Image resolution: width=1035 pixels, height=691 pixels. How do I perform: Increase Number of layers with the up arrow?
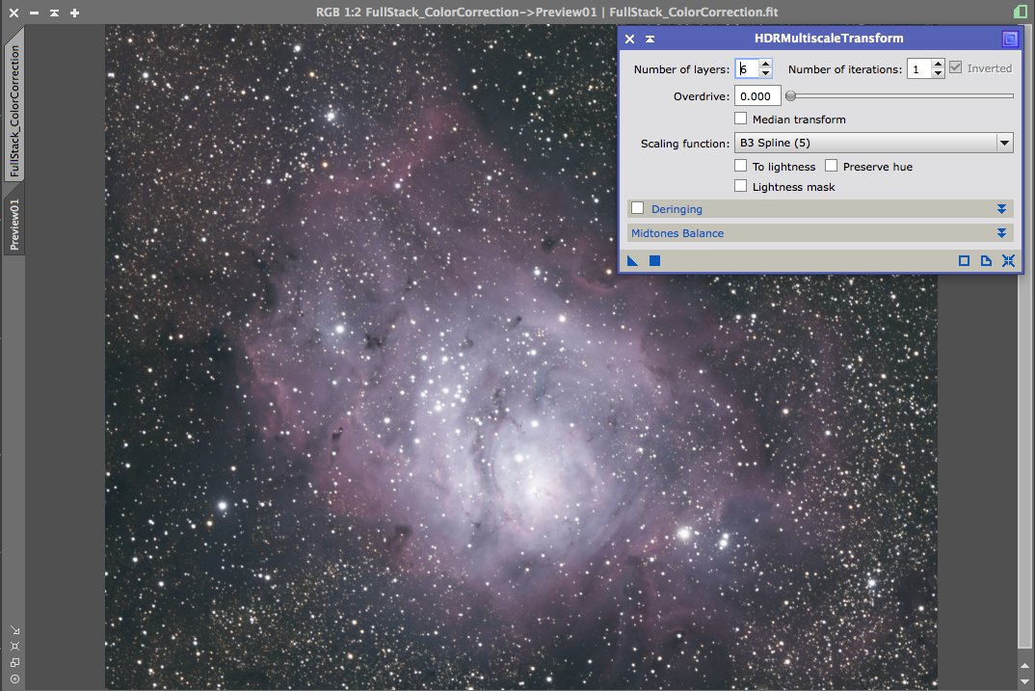click(765, 64)
